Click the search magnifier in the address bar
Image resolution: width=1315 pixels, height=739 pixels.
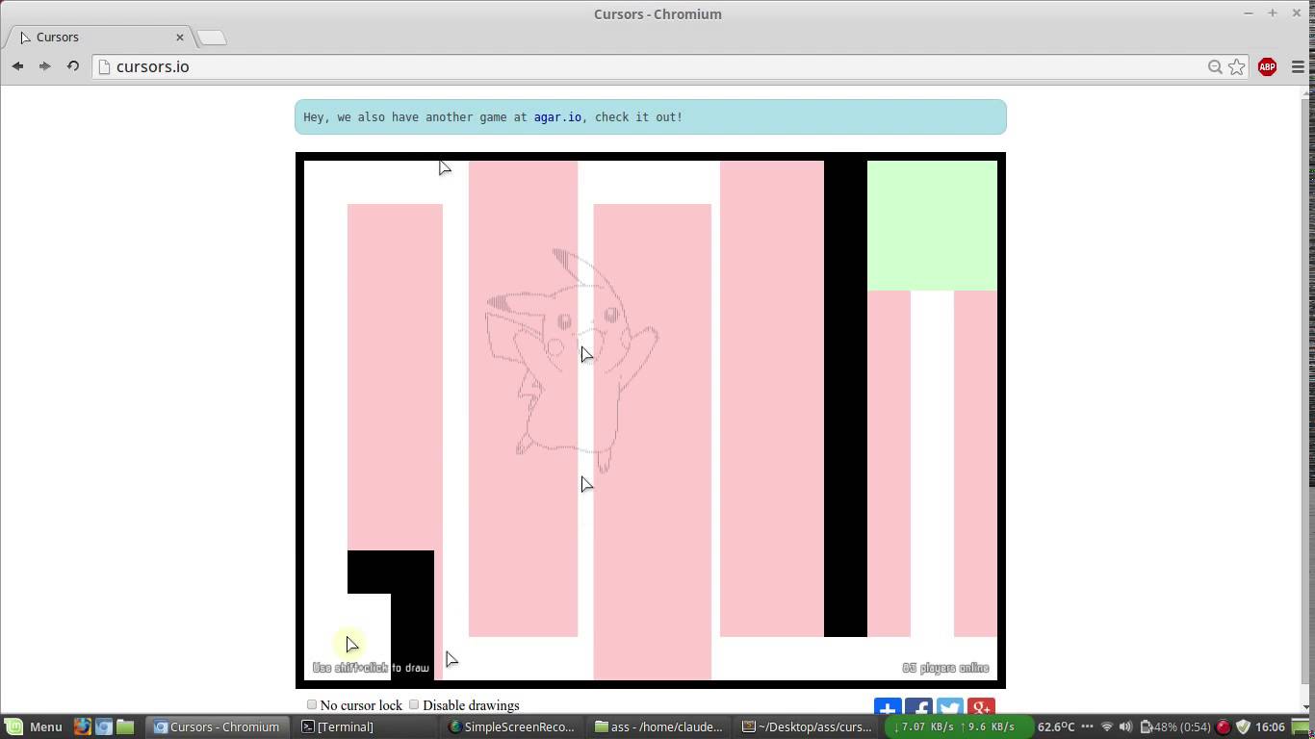click(x=1215, y=67)
